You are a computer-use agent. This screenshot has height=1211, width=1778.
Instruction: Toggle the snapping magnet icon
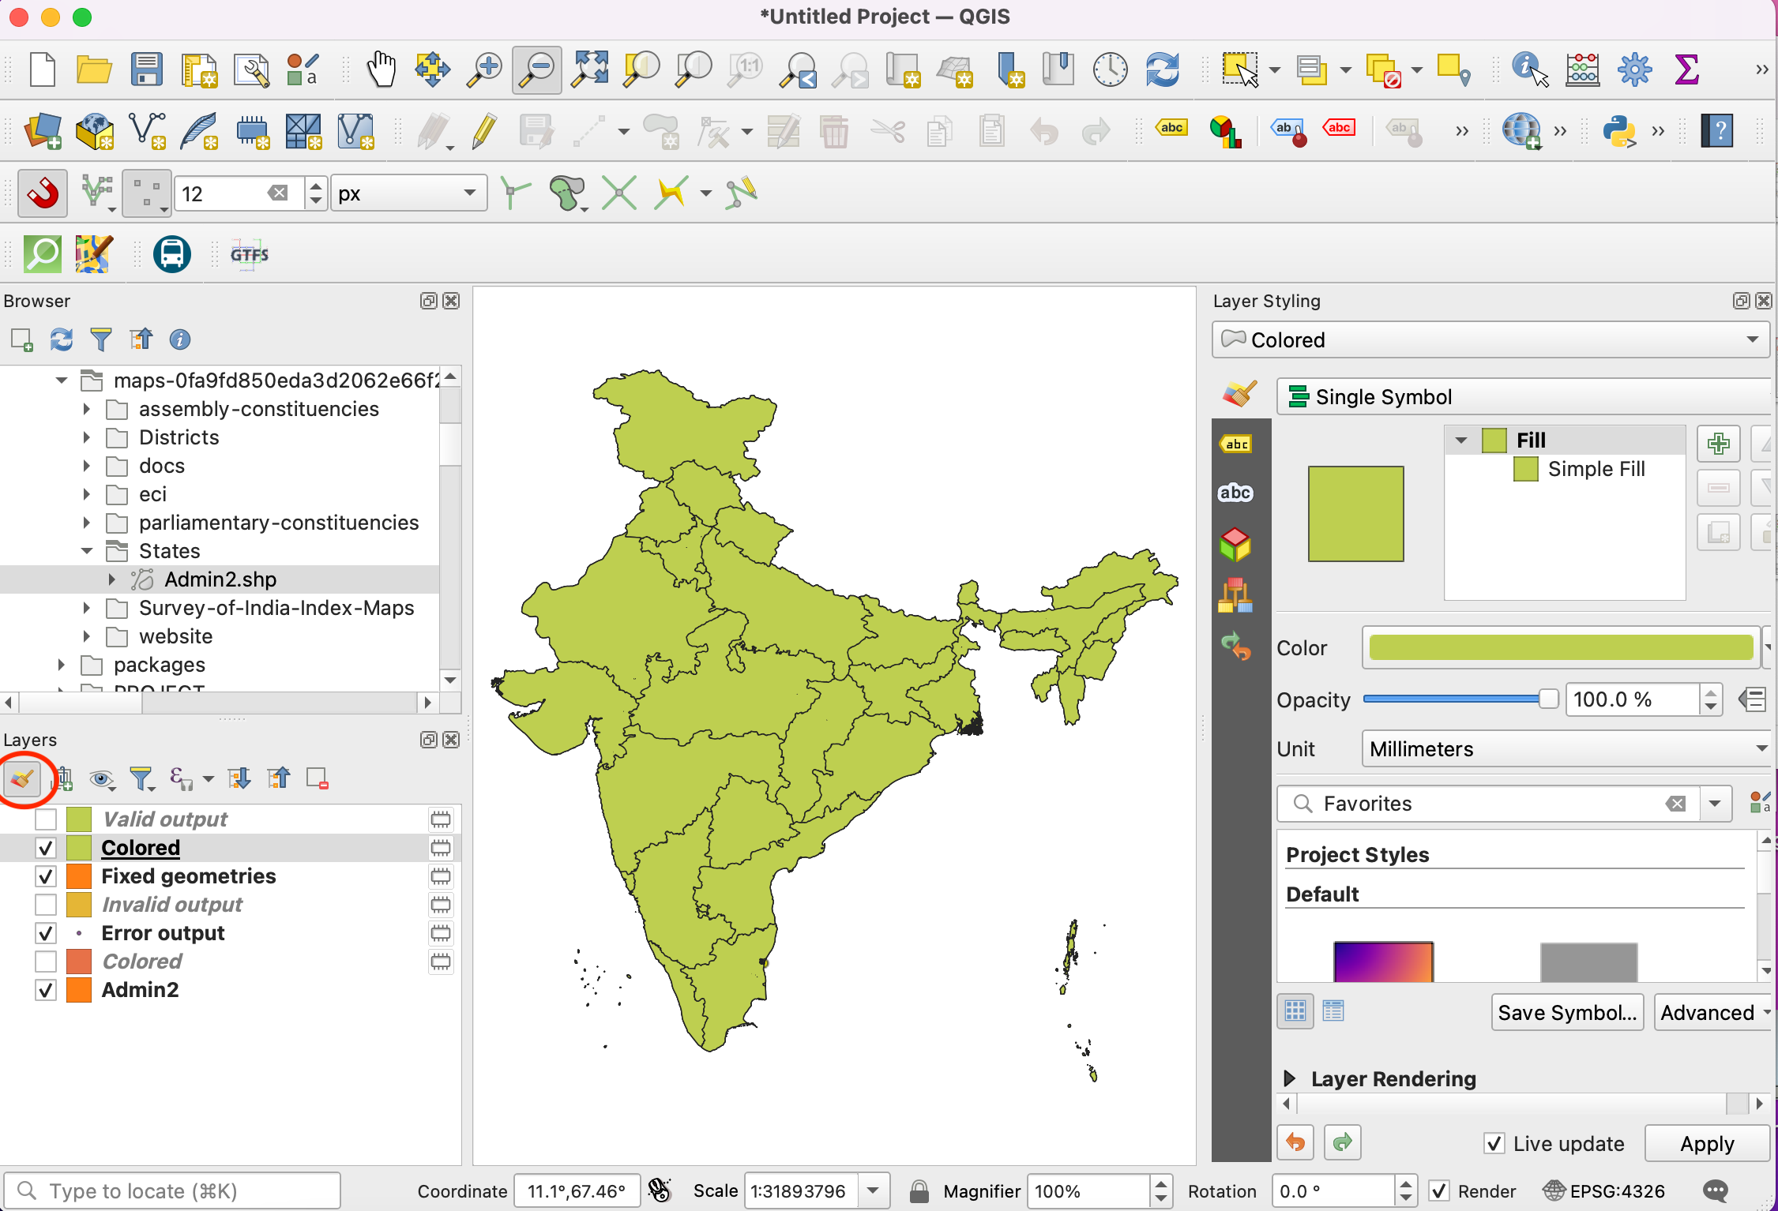(x=43, y=193)
